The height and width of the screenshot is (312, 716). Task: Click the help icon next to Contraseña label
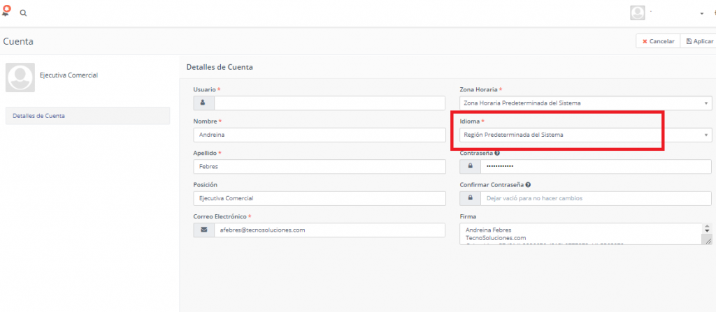[x=497, y=152]
